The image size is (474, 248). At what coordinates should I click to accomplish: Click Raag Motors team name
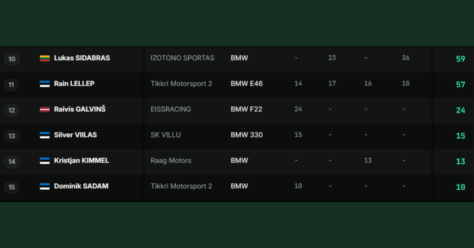point(171,161)
